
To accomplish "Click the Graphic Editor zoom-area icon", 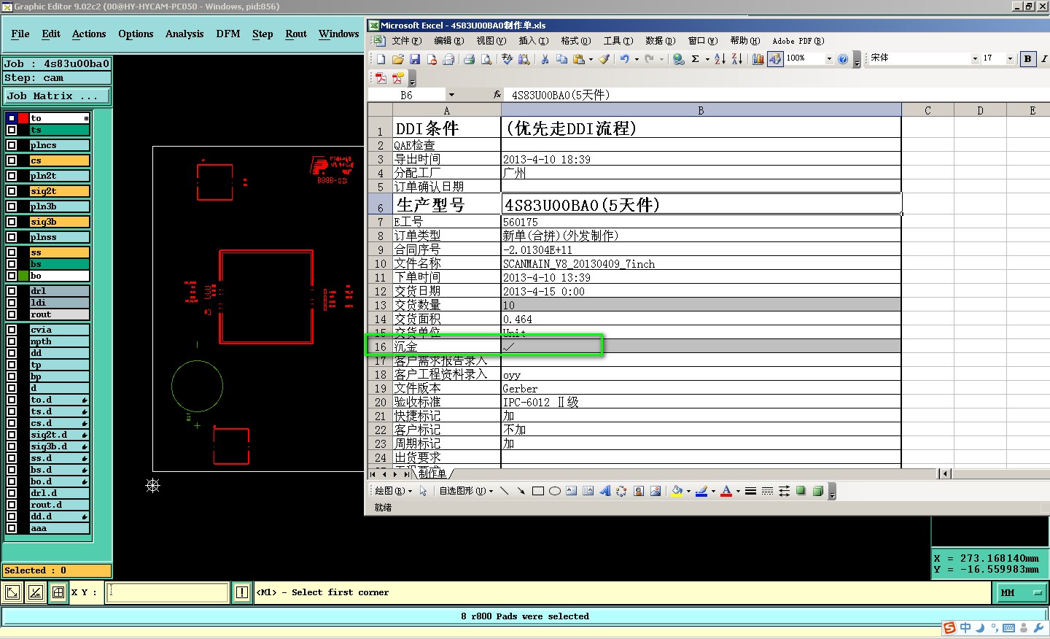I will (12, 592).
